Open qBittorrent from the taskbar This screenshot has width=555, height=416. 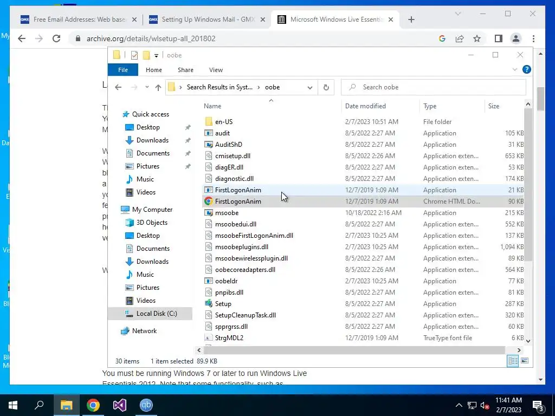[146, 405]
